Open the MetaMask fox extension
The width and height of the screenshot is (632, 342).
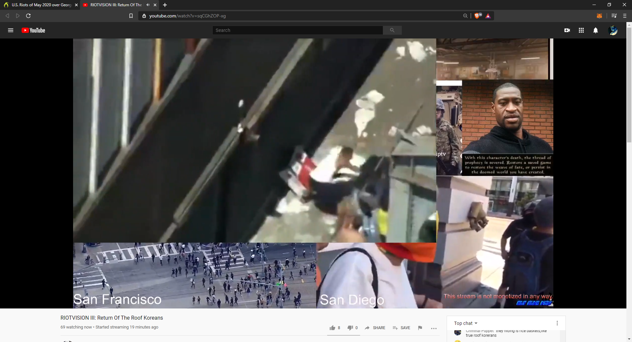coord(599,16)
